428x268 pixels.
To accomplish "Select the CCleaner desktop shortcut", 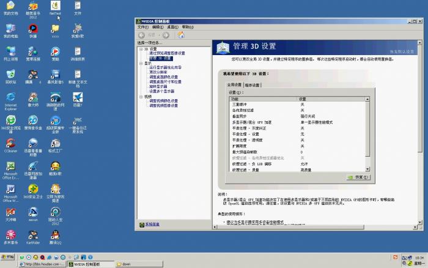I will pos(10,146).
